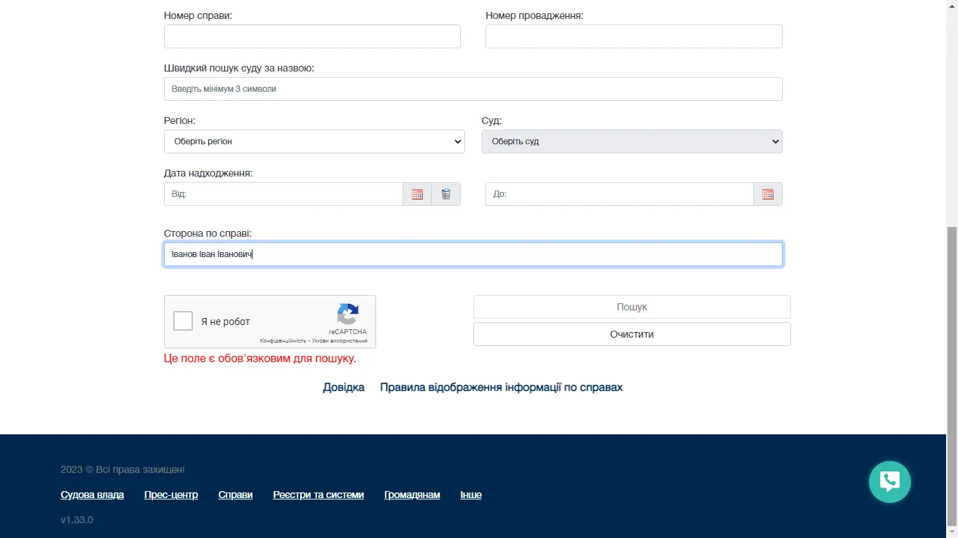Screen dimensions: 958x538
Task: Clear date with the trash bin icon
Action: tap(446, 194)
